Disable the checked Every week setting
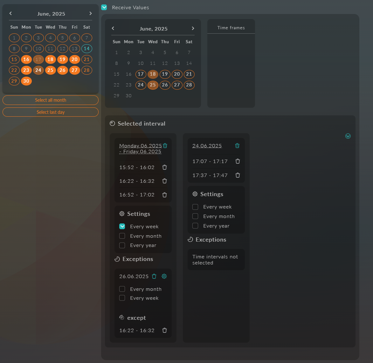 tap(122, 226)
